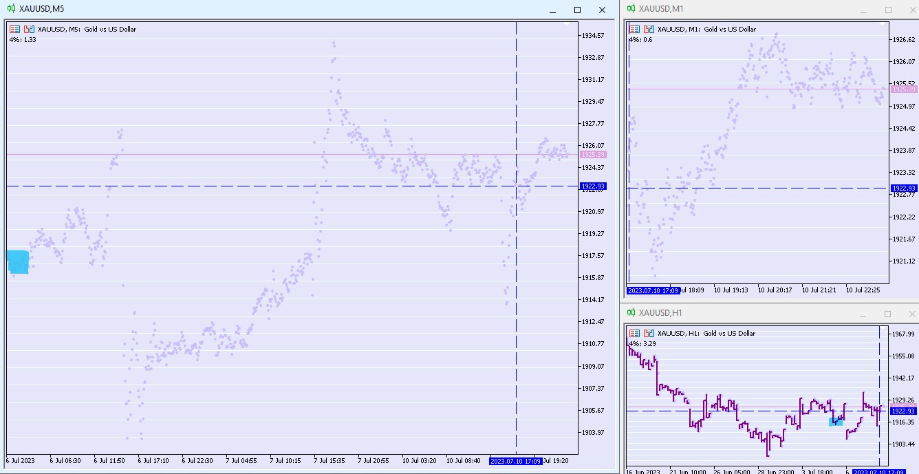Open Depth of Market icon on M5 chart
The height and width of the screenshot is (474, 919).
coord(29,30)
